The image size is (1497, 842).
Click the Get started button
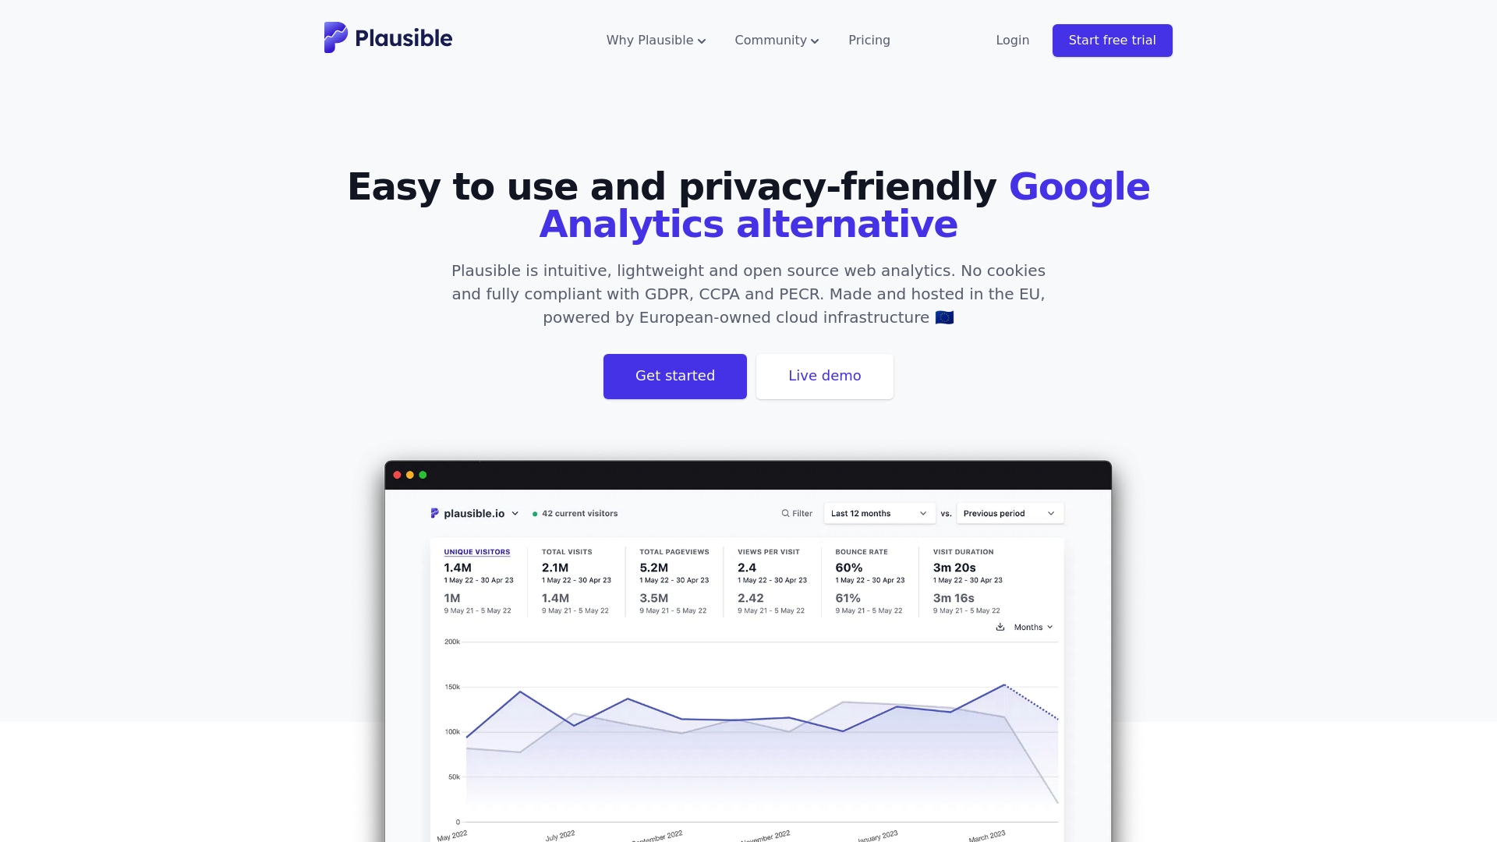pyautogui.click(x=674, y=377)
